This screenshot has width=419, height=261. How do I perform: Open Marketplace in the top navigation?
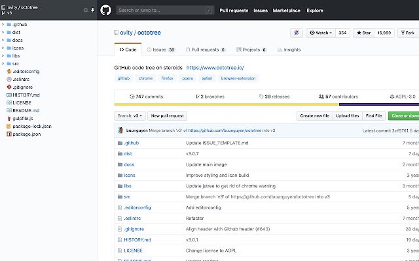click(x=287, y=10)
